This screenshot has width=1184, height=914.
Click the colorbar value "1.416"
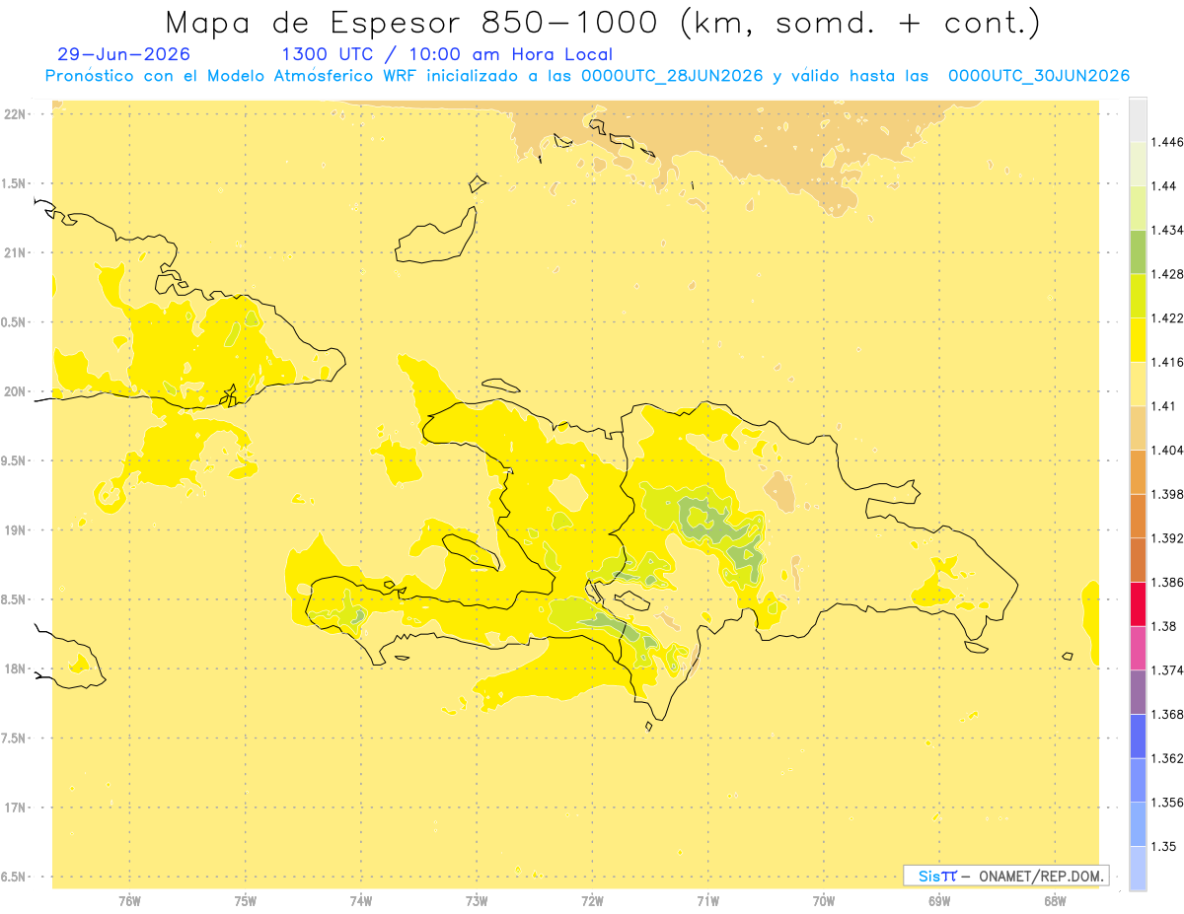1167,363
